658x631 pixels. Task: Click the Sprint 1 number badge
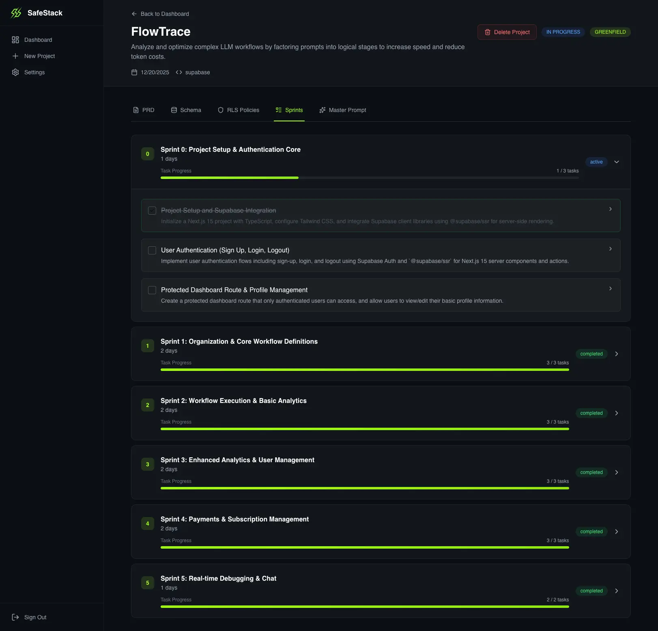click(x=148, y=346)
